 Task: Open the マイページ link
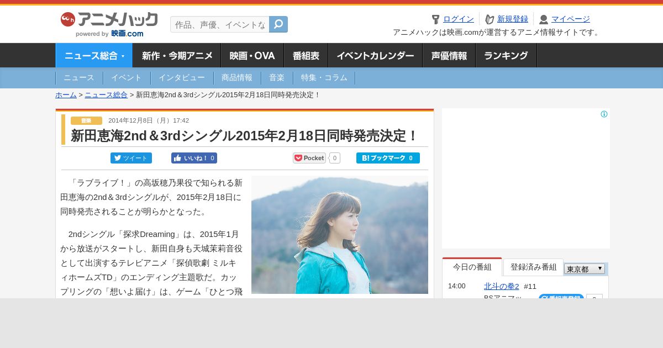pyautogui.click(x=571, y=19)
